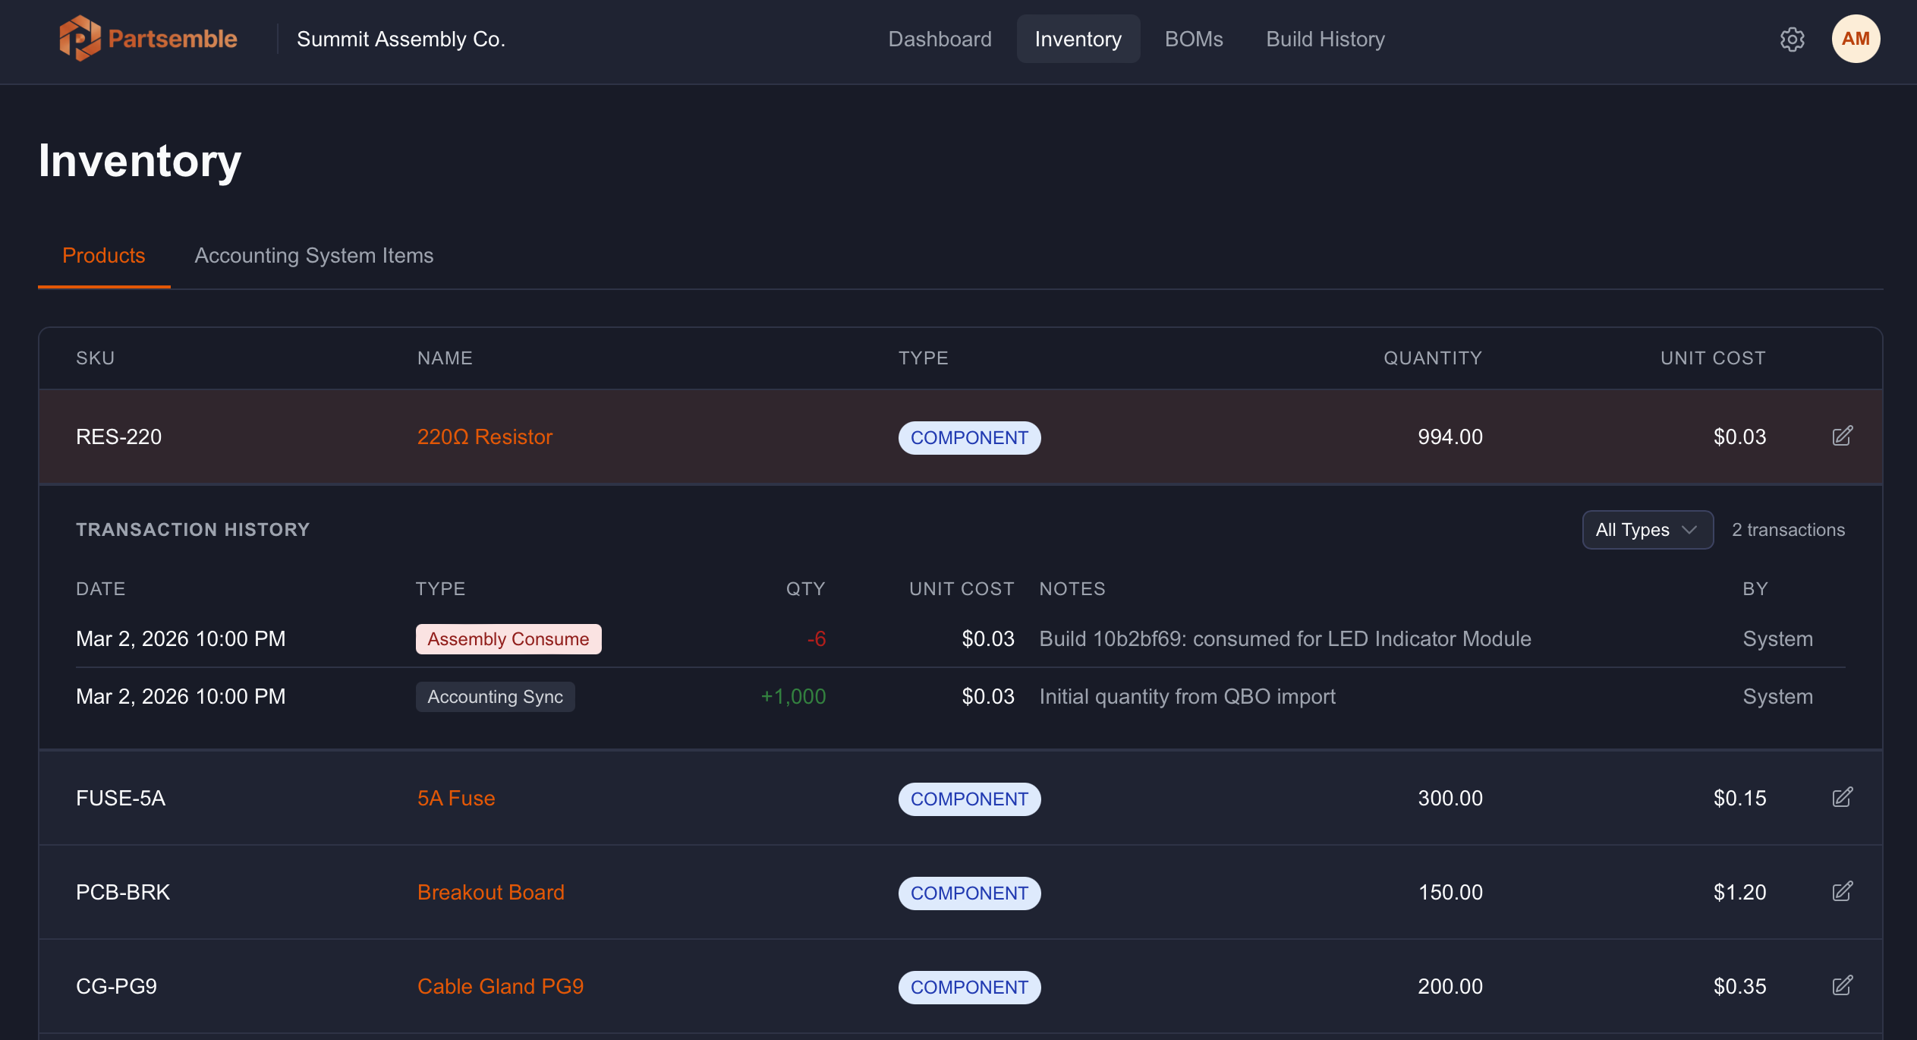Image resolution: width=1917 pixels, height=1040 pixels.
Task: Select the Inventory navigation item
Action: (x=1078, y=39)
